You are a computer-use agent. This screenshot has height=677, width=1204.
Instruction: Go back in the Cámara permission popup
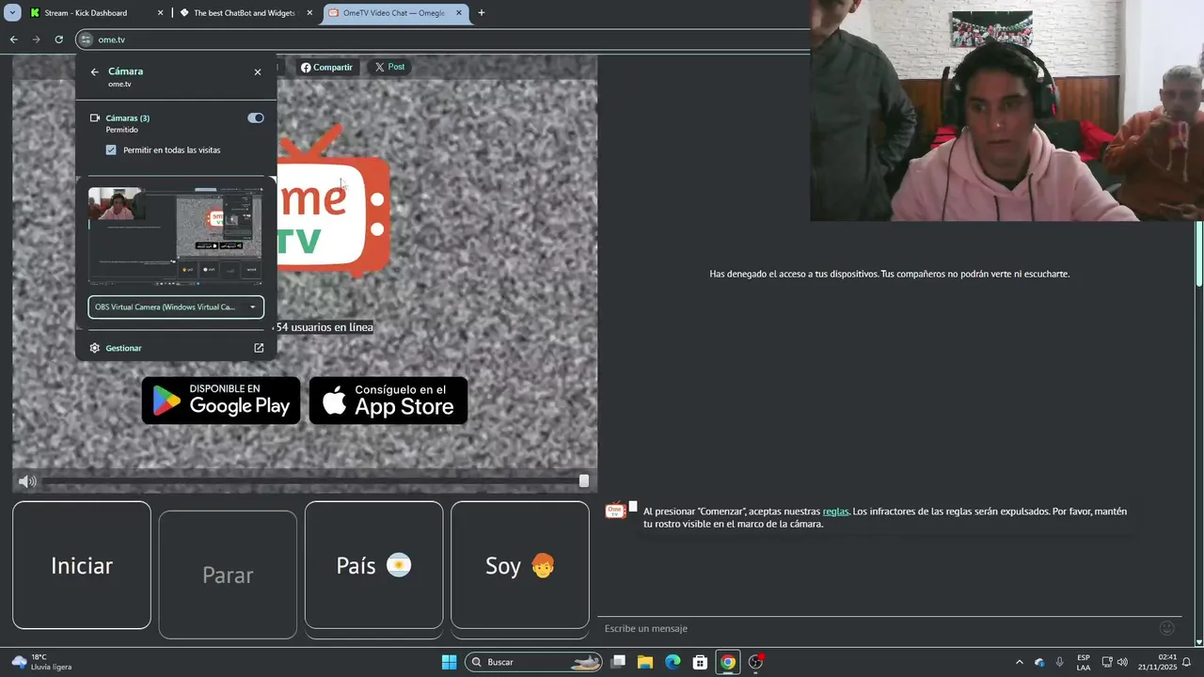point(94,71)
